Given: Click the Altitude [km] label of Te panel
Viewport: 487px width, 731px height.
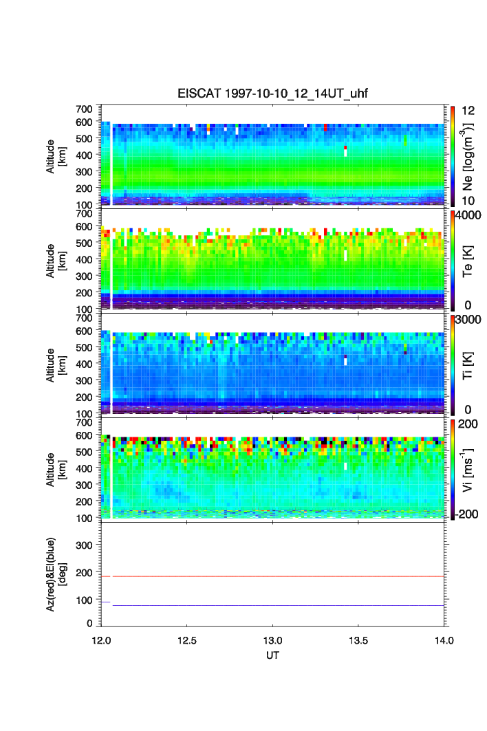Looking at the screenshot, I should point(56,261).
